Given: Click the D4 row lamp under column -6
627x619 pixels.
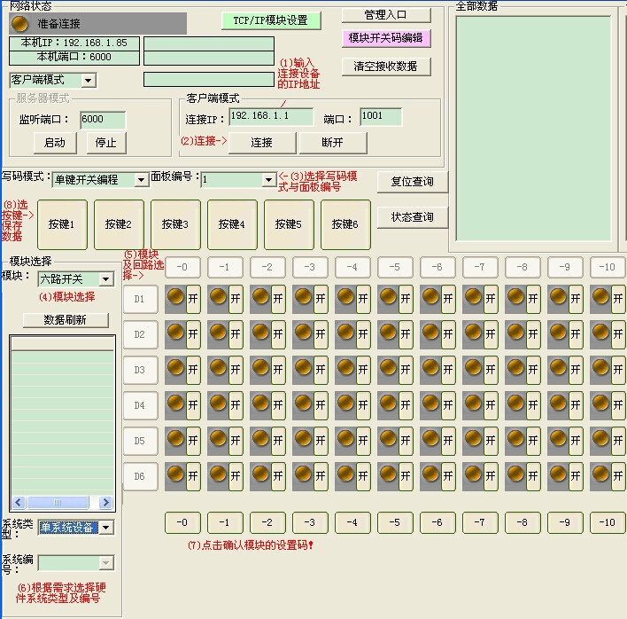Looking at the screenshot, I should pyautogui.click(x=430, y=404).
